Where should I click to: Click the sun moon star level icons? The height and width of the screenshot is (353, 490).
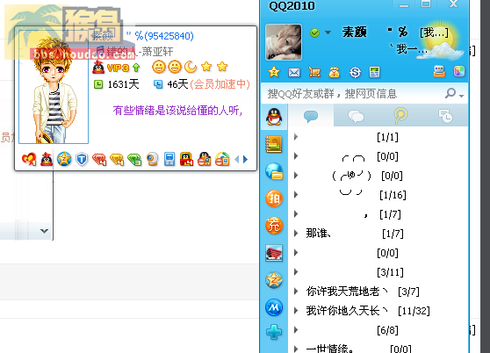coord(190,67)
